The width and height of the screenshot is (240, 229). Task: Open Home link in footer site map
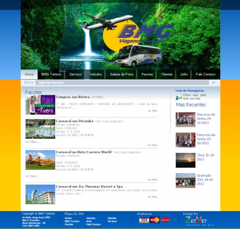pos(68,218)
